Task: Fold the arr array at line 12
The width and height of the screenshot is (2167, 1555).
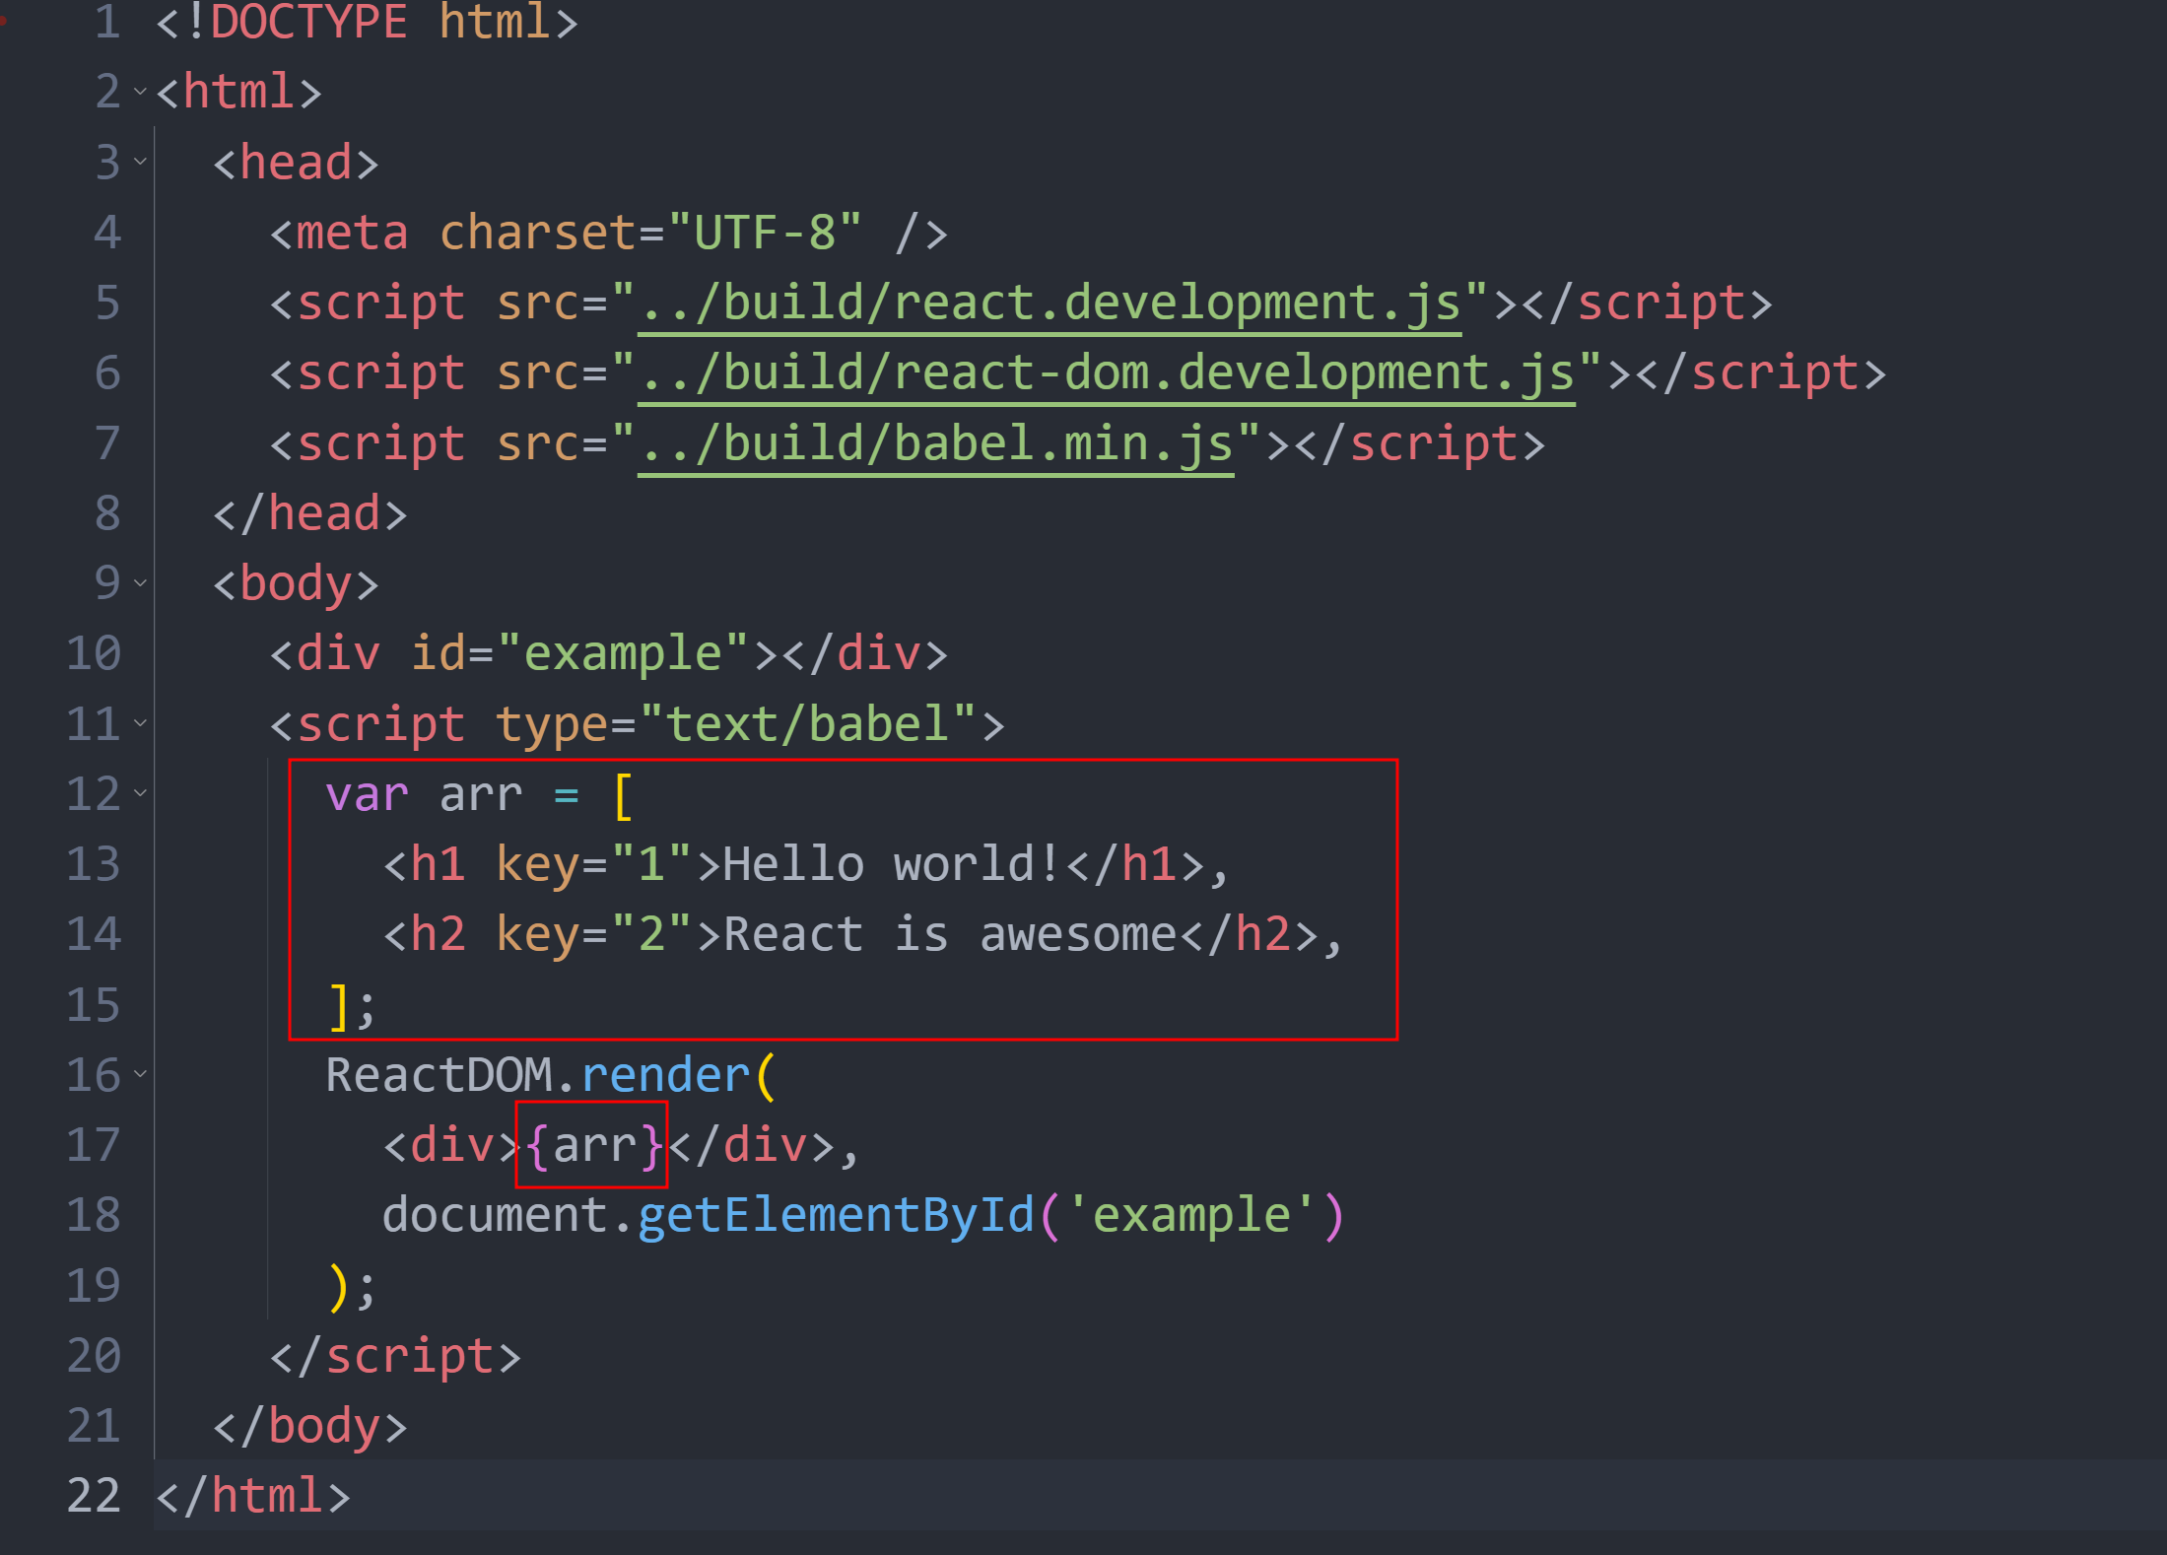Action: (x=140, y=793)
